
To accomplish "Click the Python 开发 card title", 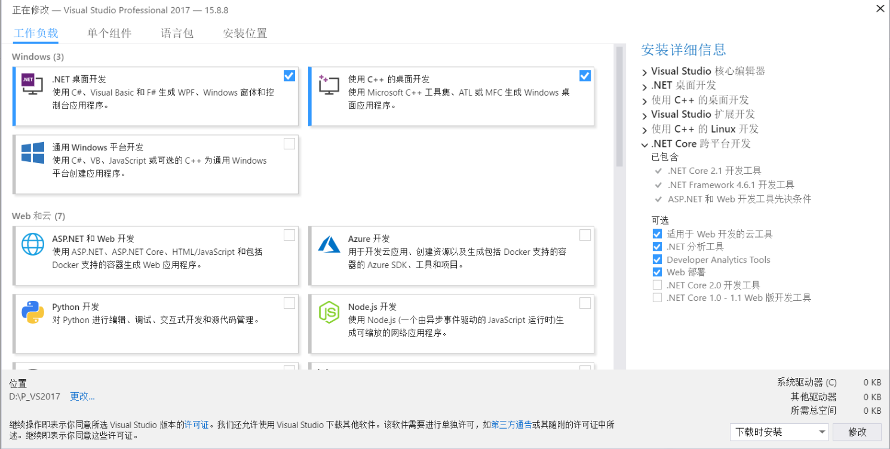I will [76, 307].
